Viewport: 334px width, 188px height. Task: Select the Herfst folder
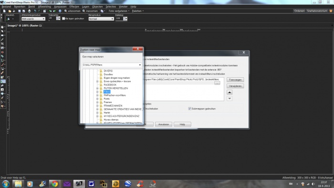[107, 113]
